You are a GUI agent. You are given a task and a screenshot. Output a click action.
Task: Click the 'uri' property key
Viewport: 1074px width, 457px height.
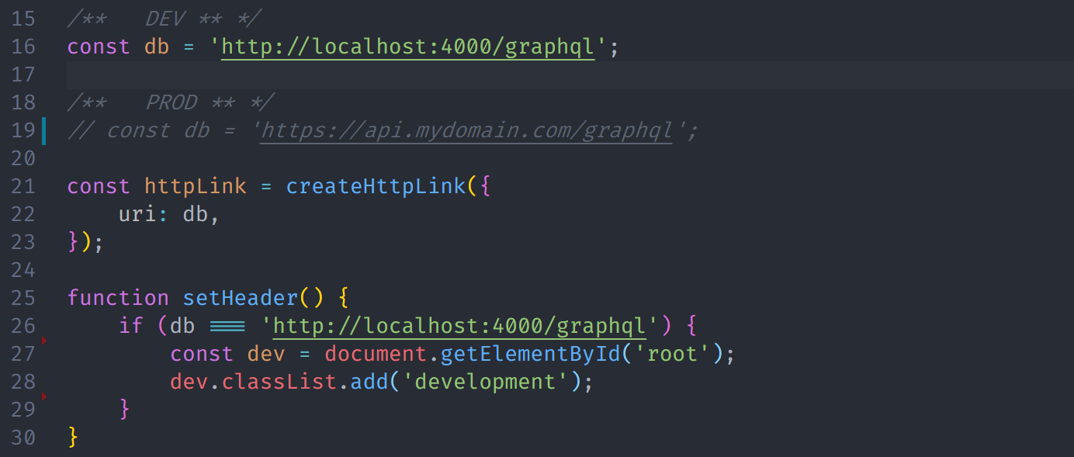pos(137,214)
